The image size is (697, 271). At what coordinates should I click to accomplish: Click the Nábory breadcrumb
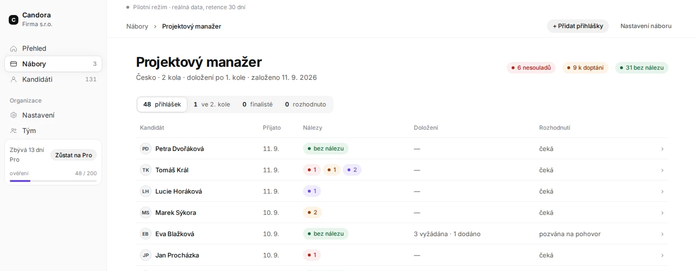(137, 26)
